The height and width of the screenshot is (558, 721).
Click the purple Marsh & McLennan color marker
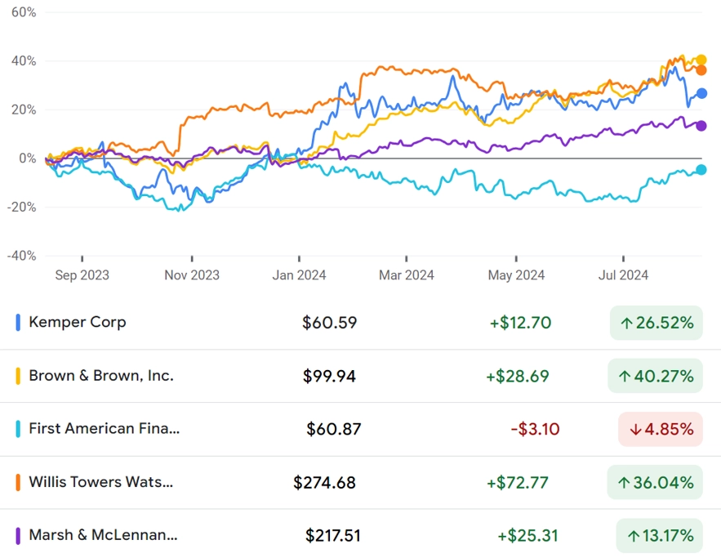pos(18,536)
